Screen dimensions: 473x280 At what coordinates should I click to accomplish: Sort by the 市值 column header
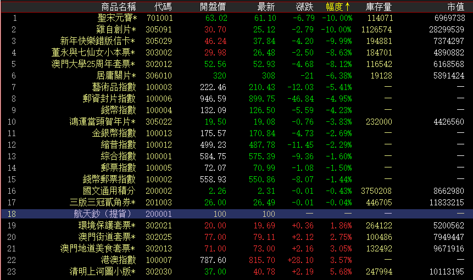[x=456, y=7]
